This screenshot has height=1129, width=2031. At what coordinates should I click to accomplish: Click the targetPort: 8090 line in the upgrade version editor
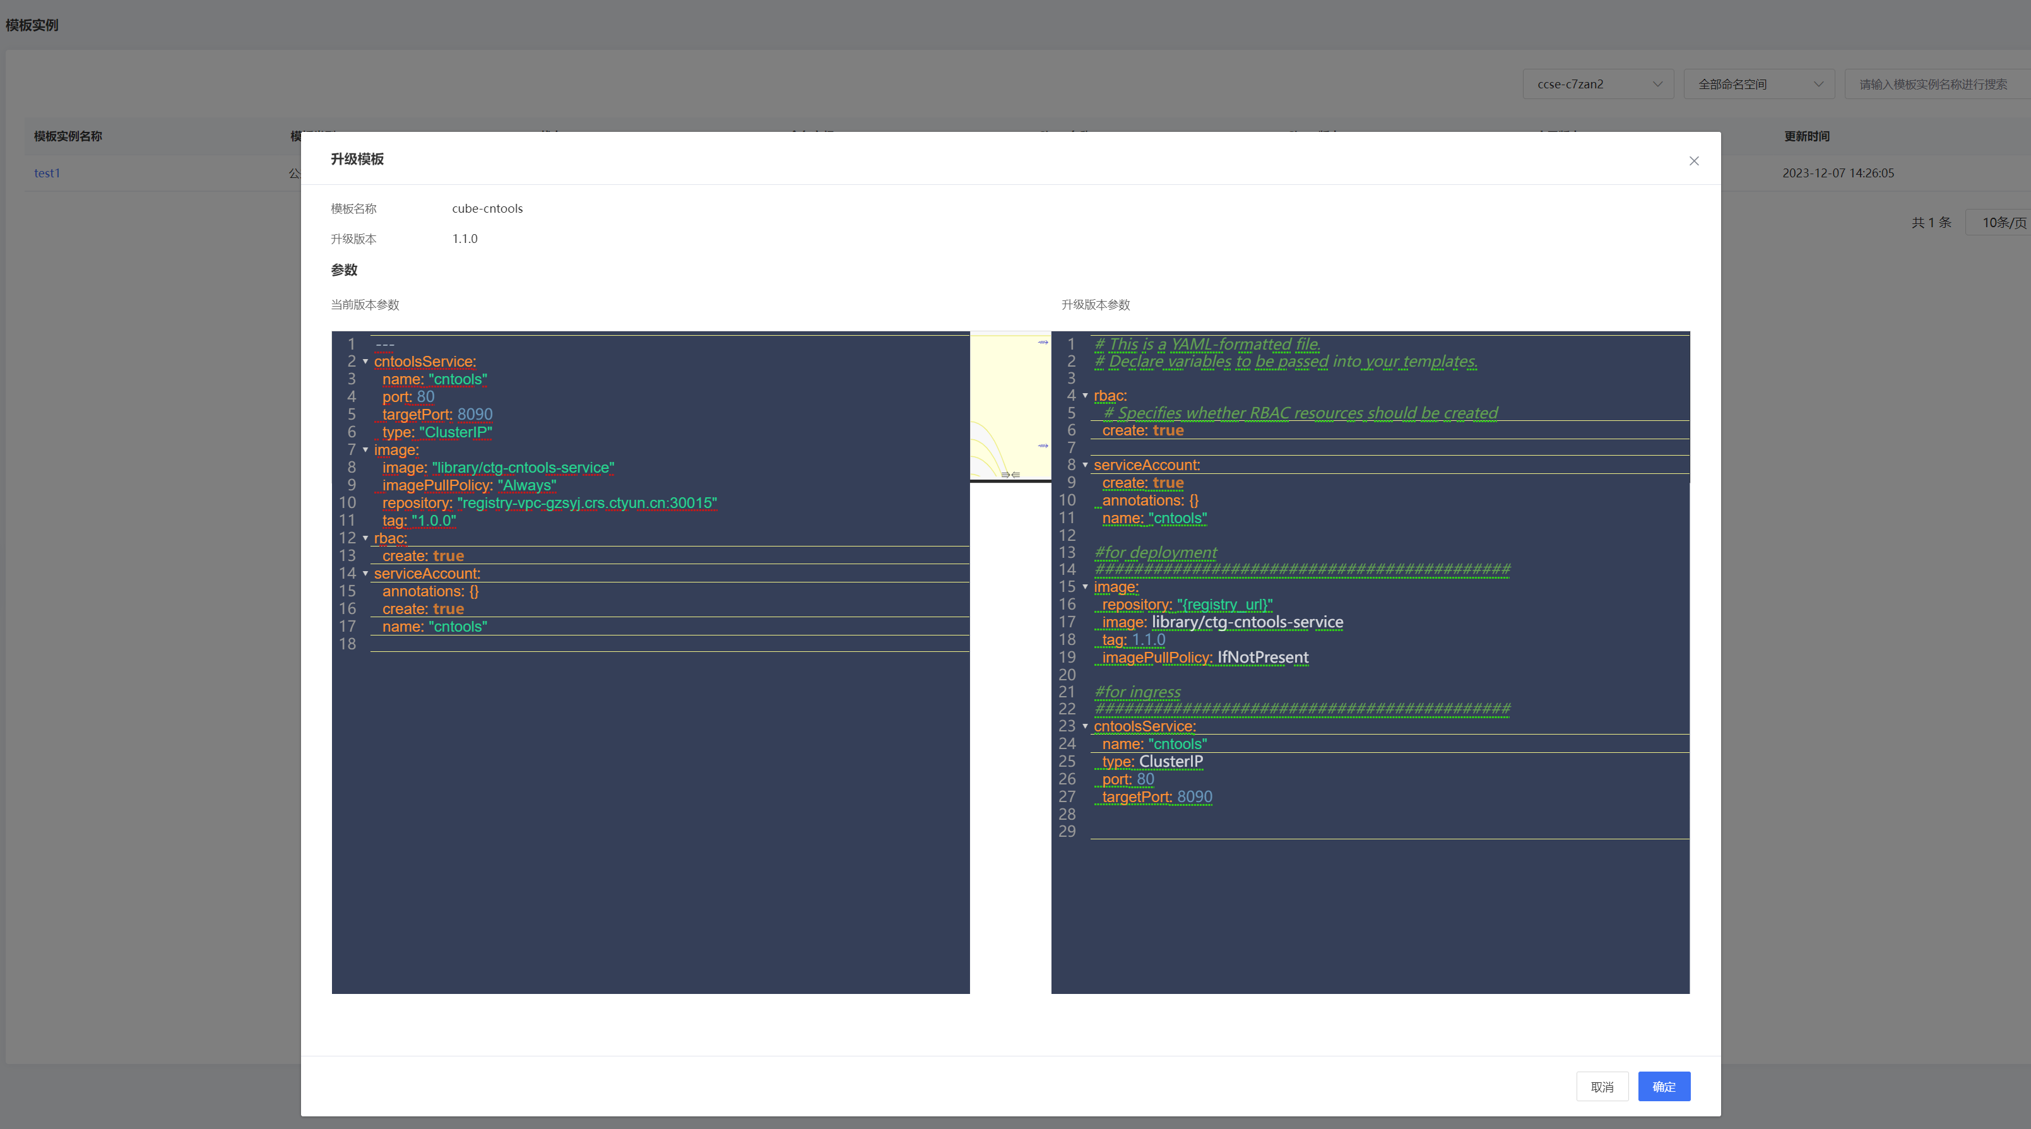point(1158,797)
